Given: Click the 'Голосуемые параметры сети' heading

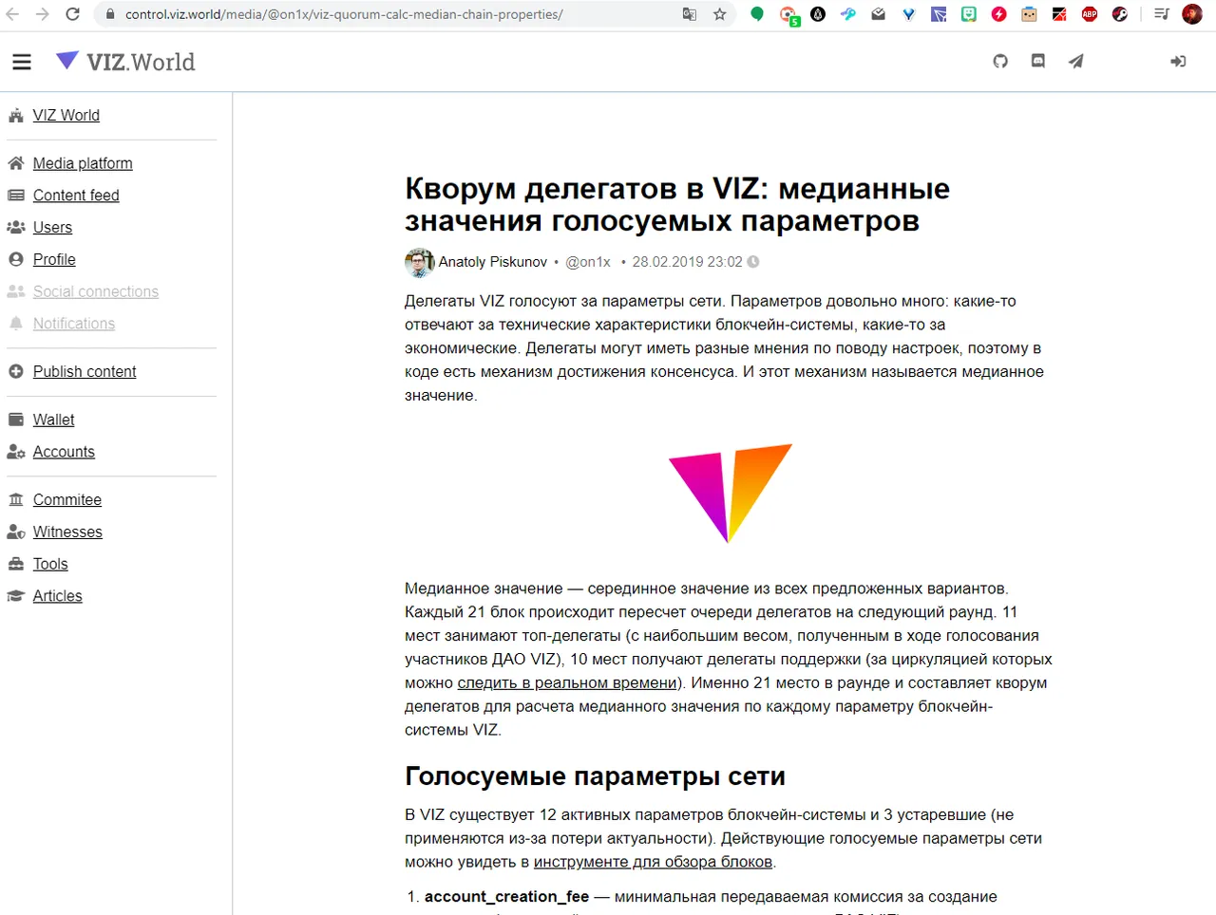Looking at the screenshot, I should (x=595, y=776).
